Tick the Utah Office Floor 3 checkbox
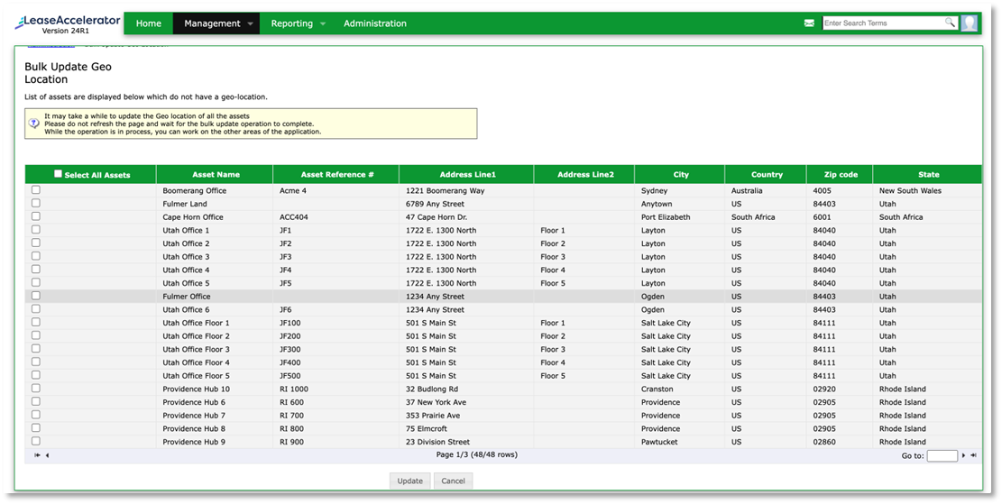The width and height of the screenshot is (1002, 504). (36, 349)
